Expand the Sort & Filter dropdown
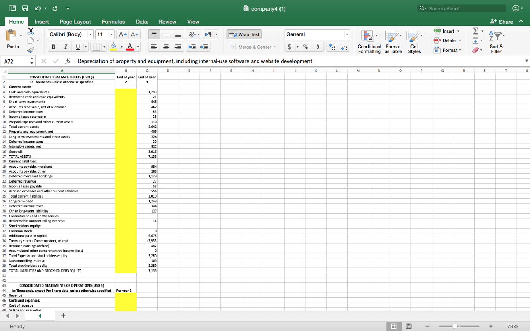 (x=504, y=36)
